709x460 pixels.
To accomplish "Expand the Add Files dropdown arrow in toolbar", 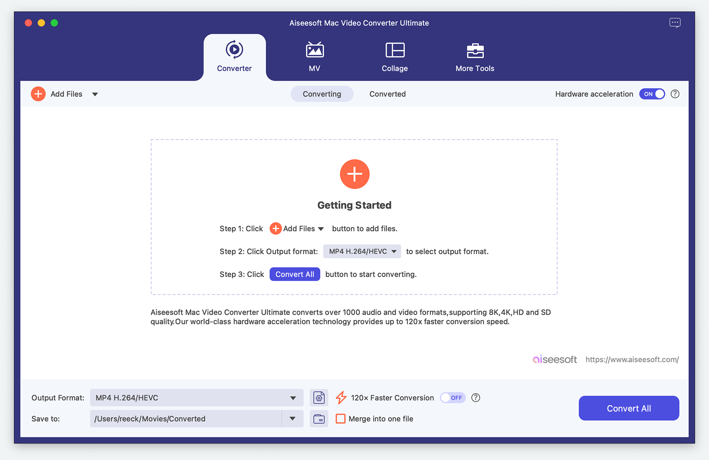I will 95,94.
